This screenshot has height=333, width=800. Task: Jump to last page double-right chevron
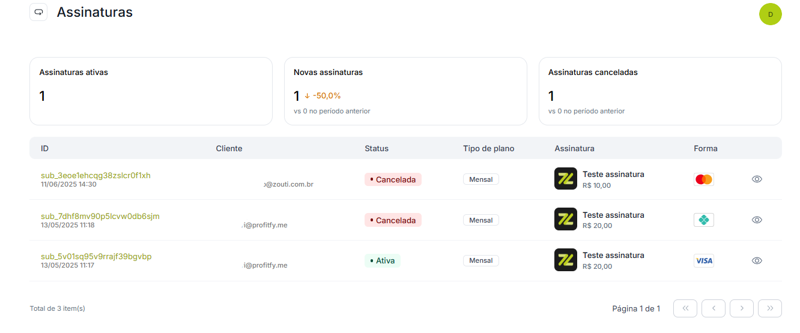[x=770, y=308]
